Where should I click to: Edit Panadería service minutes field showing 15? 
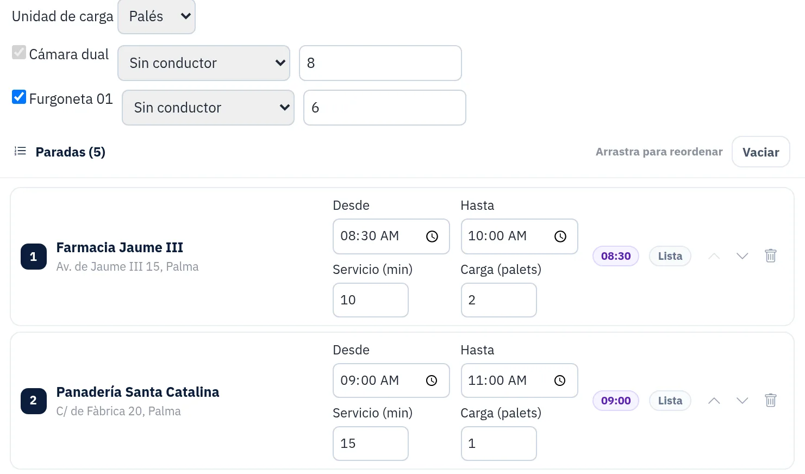[x=371, y=444]
